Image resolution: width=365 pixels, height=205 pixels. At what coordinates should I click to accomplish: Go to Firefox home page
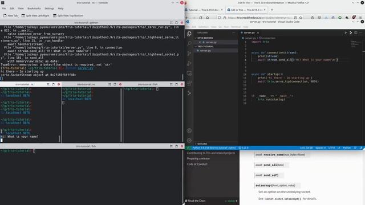[208, 18]
